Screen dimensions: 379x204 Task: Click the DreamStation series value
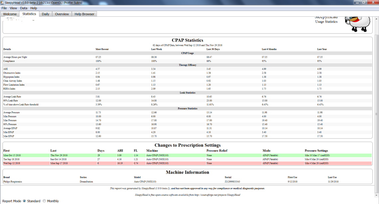86,181
